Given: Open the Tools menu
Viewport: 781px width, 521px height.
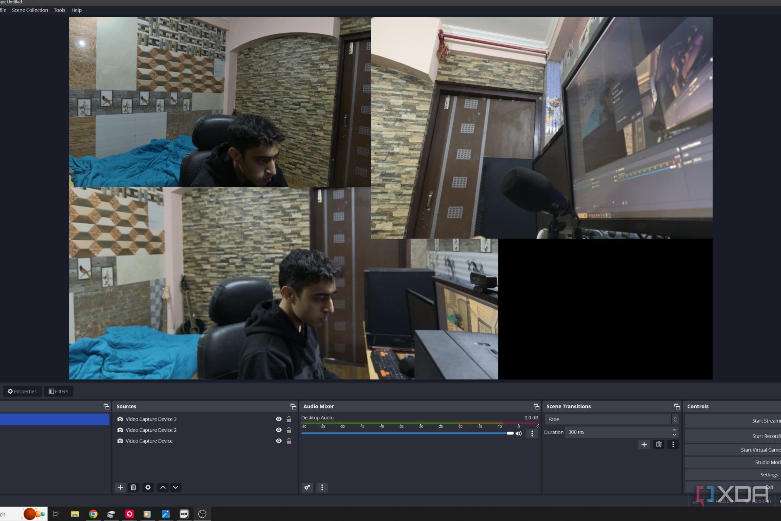Looking at the screenshot, I should pyautogui.click(x=59, y=10).
